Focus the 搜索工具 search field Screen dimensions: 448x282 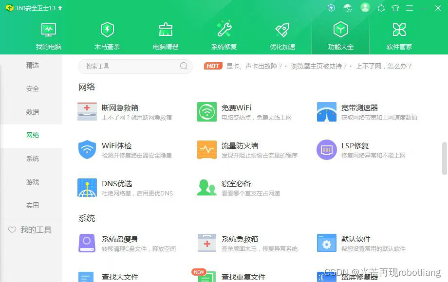(135, 66)
